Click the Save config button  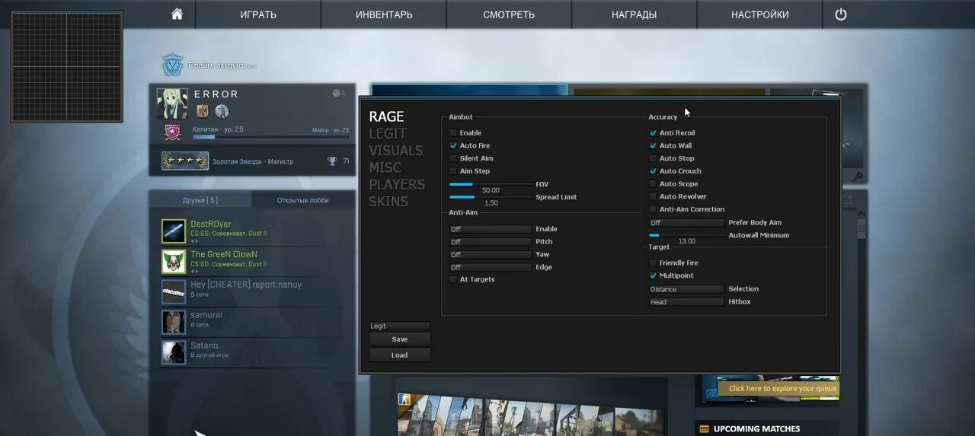click(400, 339)
